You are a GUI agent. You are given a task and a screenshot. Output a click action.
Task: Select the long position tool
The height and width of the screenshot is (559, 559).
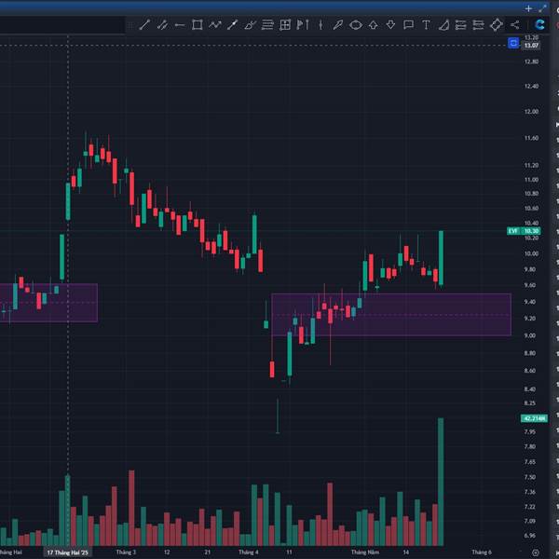coord(460,25)
